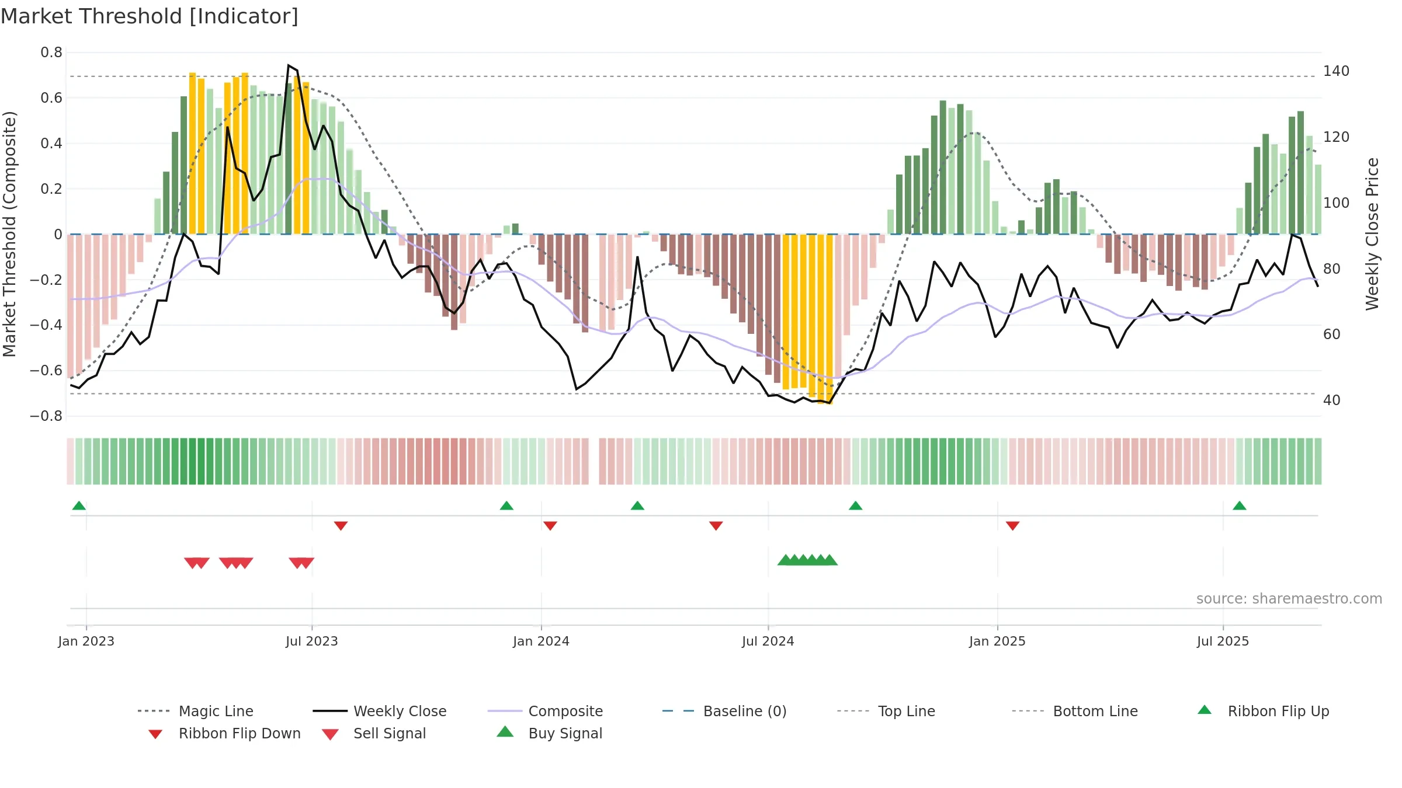Screen dimensions: 1402x788
Task: Click the Jan 2025 x-axis label
Action: pos(997,641)
